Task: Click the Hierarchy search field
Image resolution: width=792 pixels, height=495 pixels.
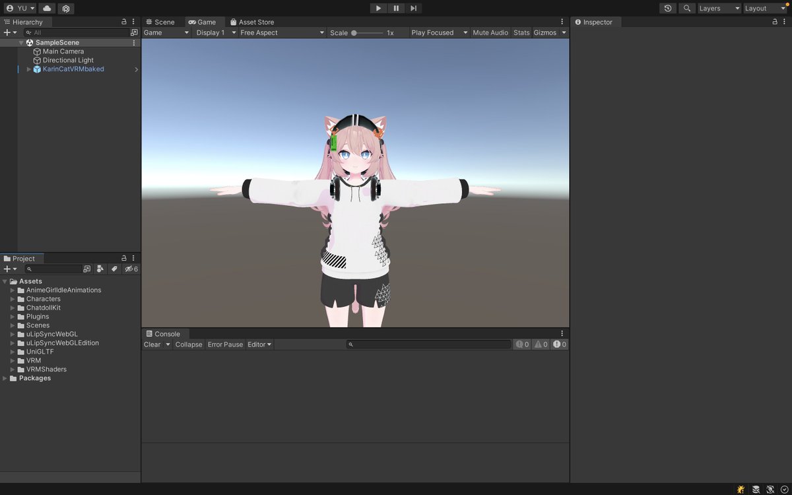Action: 76,32
